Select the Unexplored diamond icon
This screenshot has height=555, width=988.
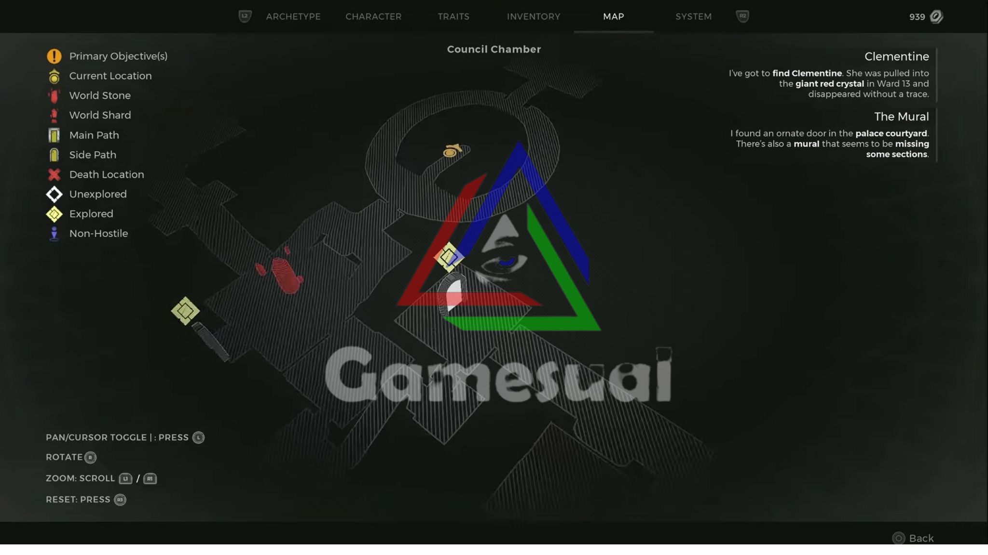54,194
